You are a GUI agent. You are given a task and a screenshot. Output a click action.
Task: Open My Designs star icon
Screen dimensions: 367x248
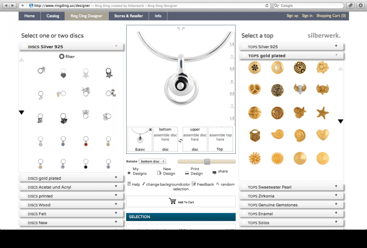tap(129, 173)
